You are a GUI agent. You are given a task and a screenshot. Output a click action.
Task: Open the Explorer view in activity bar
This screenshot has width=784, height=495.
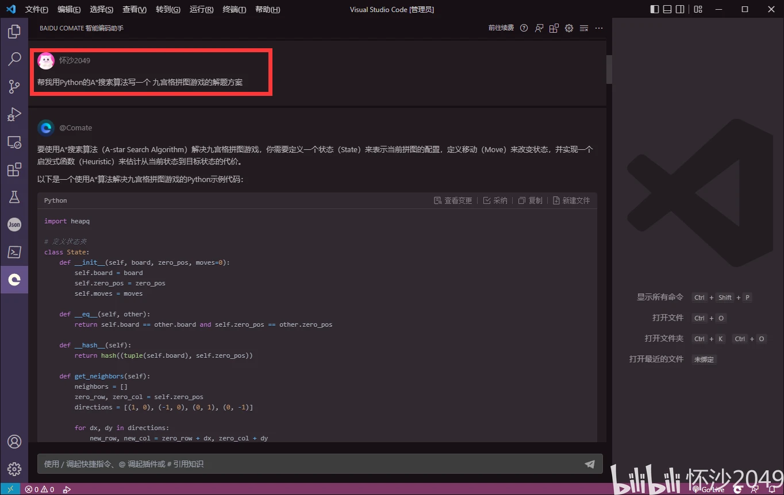14,31
